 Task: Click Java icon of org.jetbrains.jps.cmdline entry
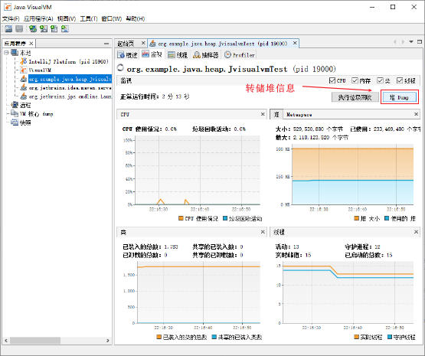24,96
